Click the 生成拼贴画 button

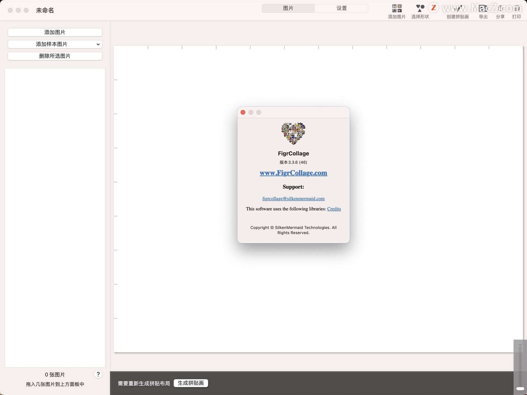tap(191, 383)
